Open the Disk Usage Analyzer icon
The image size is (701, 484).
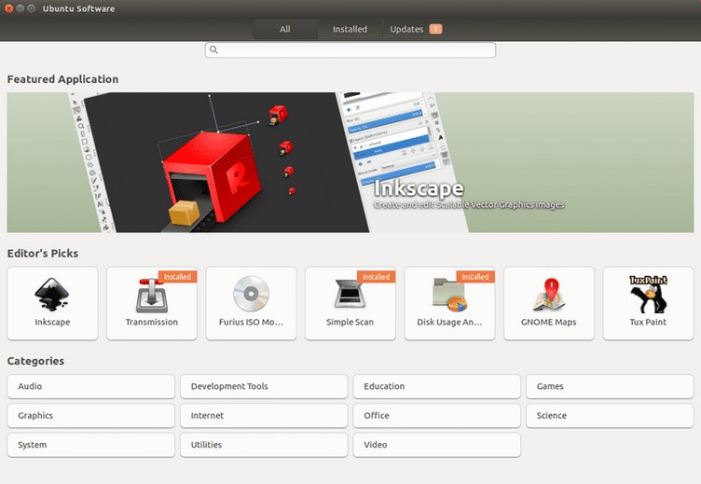pyautogui.click(x=449, y=294)
